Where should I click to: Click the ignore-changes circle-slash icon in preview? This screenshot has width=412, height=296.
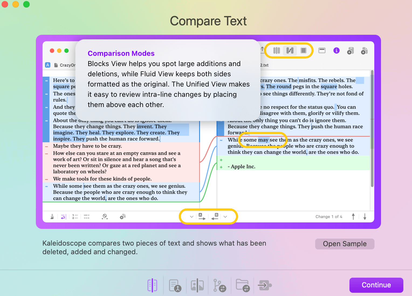(x=105, y=216)
